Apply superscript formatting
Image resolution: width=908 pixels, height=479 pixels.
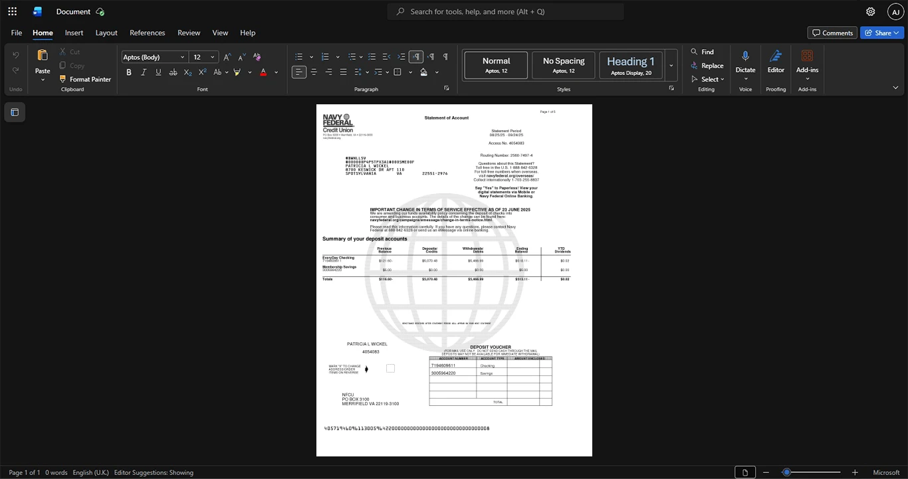coord(203,72)
